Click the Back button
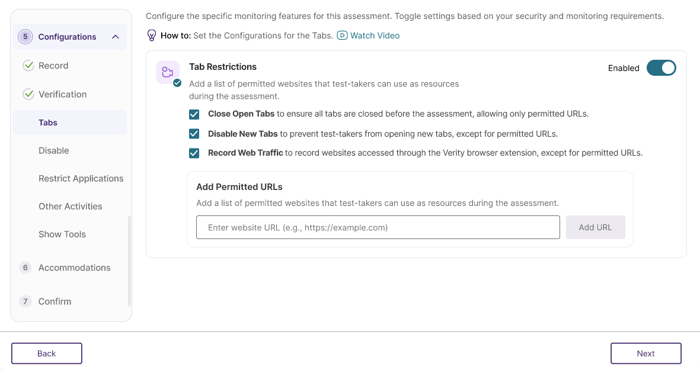This screenshot has width=700, height=374. (46, 353)
